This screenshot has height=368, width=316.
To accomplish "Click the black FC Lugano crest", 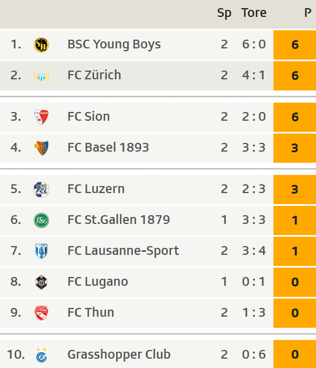I will [41, 282].
